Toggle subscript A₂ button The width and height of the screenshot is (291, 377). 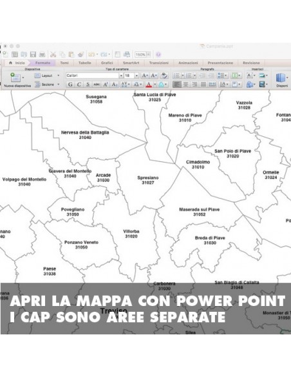pos(115,85)
